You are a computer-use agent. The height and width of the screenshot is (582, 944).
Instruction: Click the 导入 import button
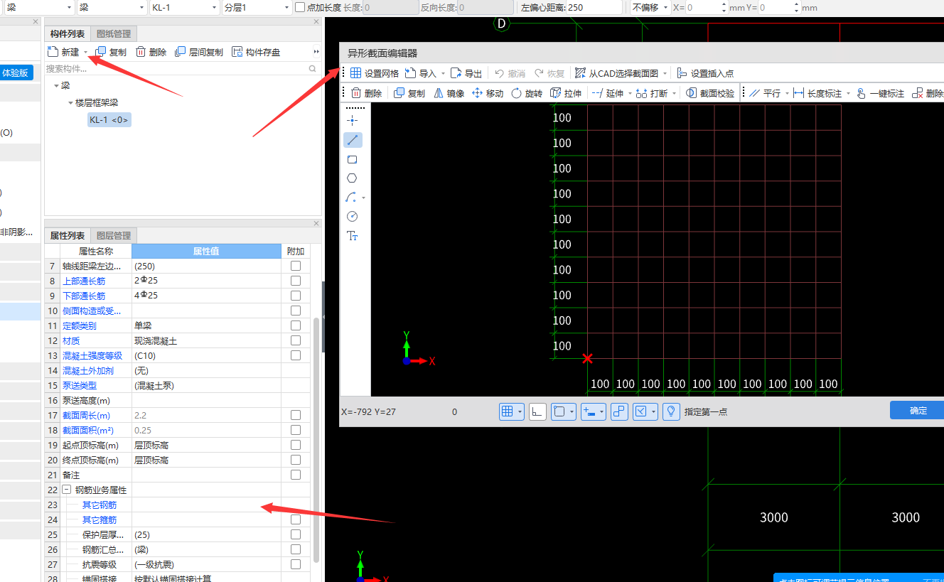click(421, 73)
